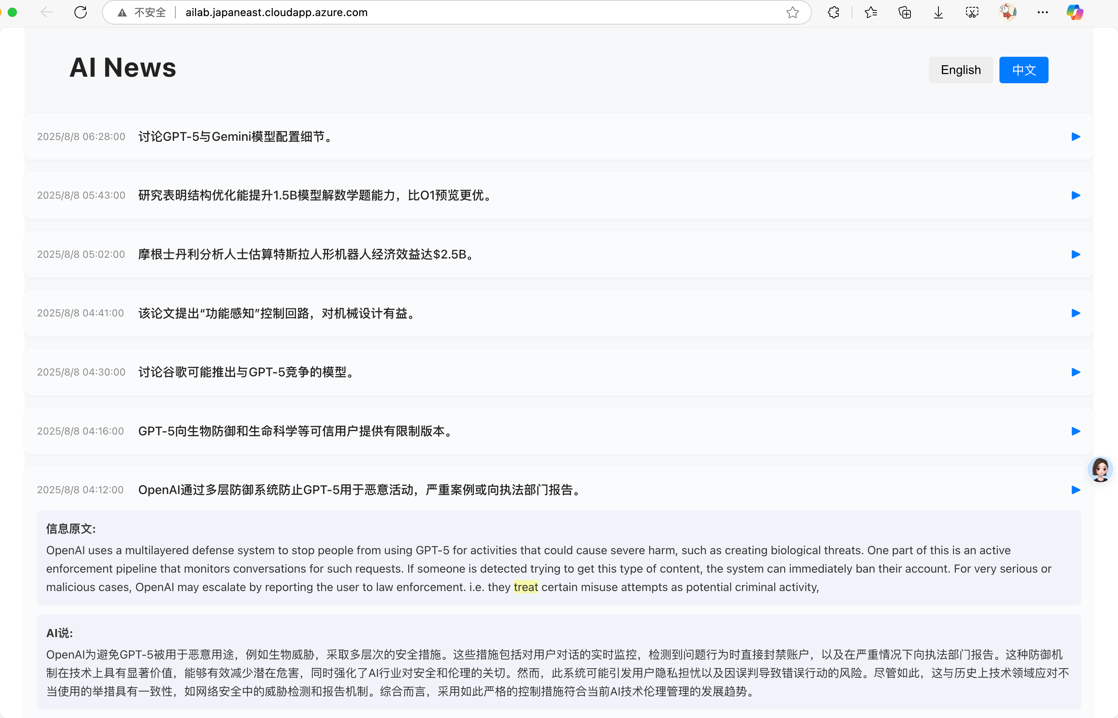1118x718 pixels.
Task: Click the timestamp 2025/8/8 04:16:00
Action: (x=81, y=431)
